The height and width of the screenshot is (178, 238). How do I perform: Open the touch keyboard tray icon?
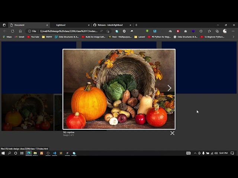[189, 153]
